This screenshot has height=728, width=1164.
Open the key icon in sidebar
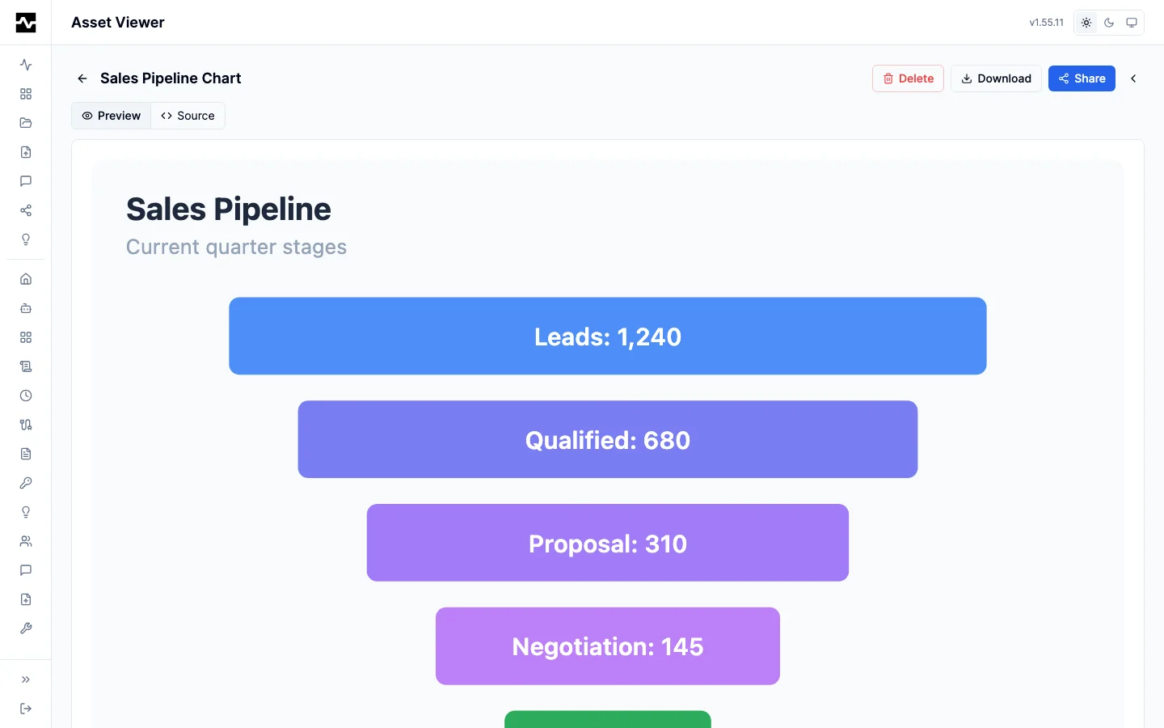[x=26, y=483]
